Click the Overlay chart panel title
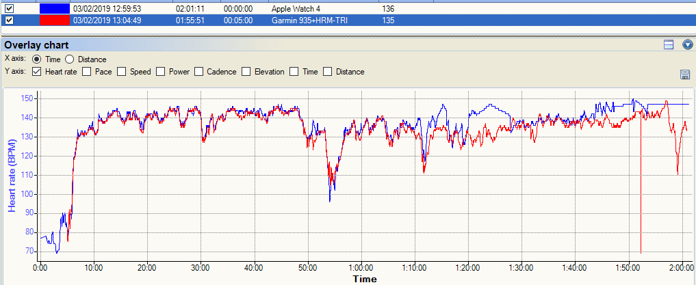 pos(36,45)
